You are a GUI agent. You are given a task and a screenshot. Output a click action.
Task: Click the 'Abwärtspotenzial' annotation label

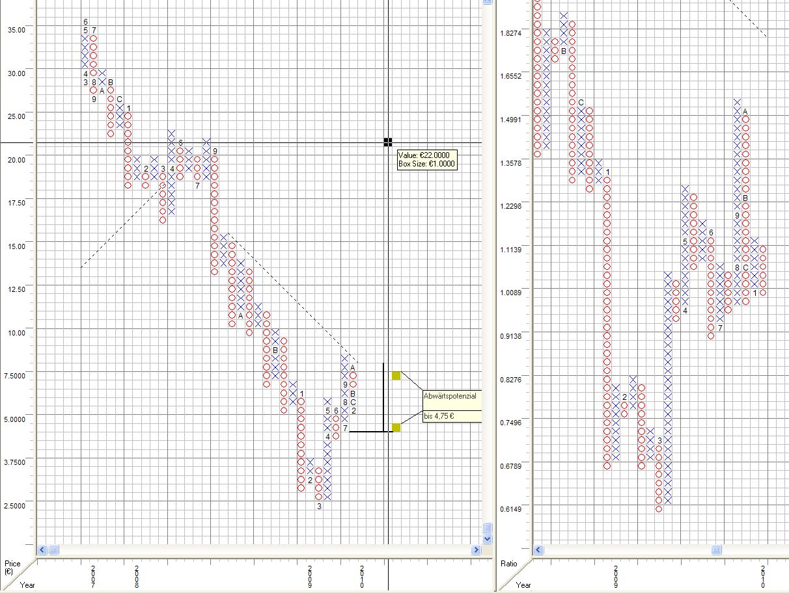(x=450, y=395)
